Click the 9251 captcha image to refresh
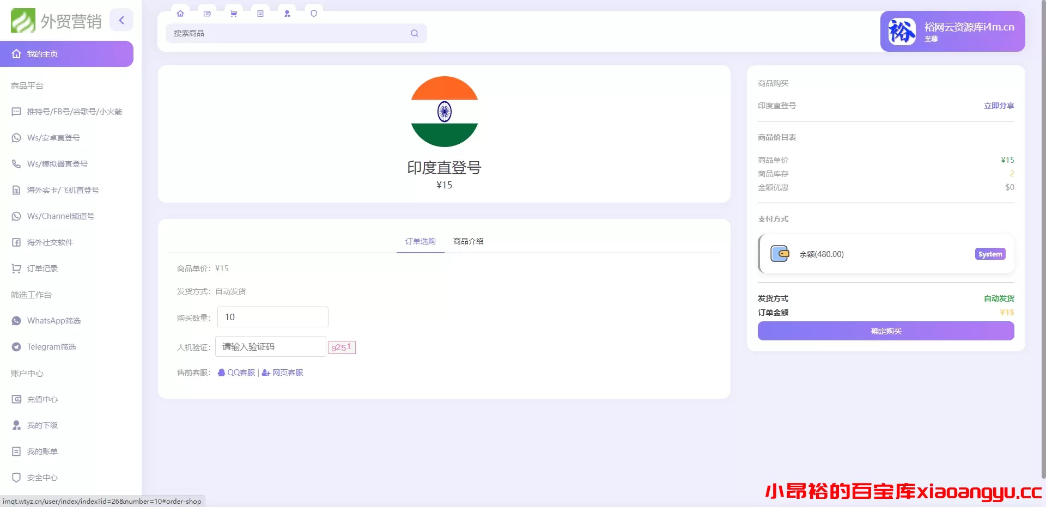 [342, 347]
